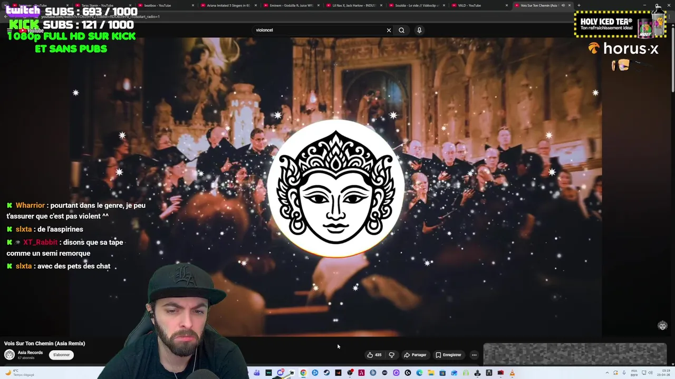The image size is (675, 379).
Task: Open the three-dot more actions menu
Action: (x=474, y=355)
